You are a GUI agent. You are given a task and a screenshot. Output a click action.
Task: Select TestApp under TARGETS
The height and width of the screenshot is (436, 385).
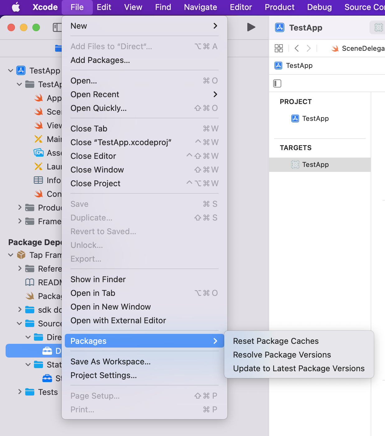(320, 164)
